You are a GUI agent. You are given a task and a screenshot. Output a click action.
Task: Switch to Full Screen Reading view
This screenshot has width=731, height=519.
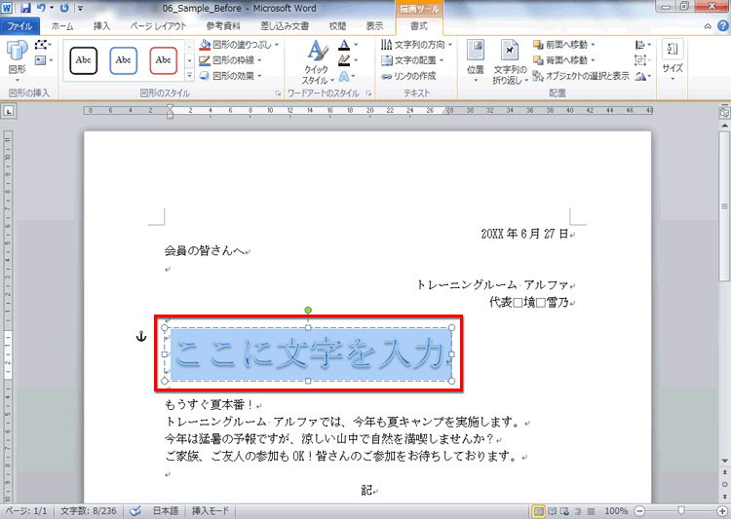pos(552,511)
